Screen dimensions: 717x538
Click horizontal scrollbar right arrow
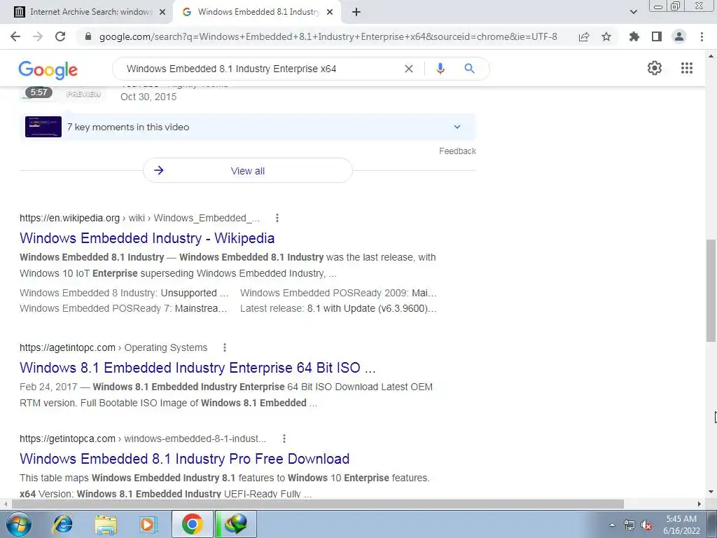(699, 504)
